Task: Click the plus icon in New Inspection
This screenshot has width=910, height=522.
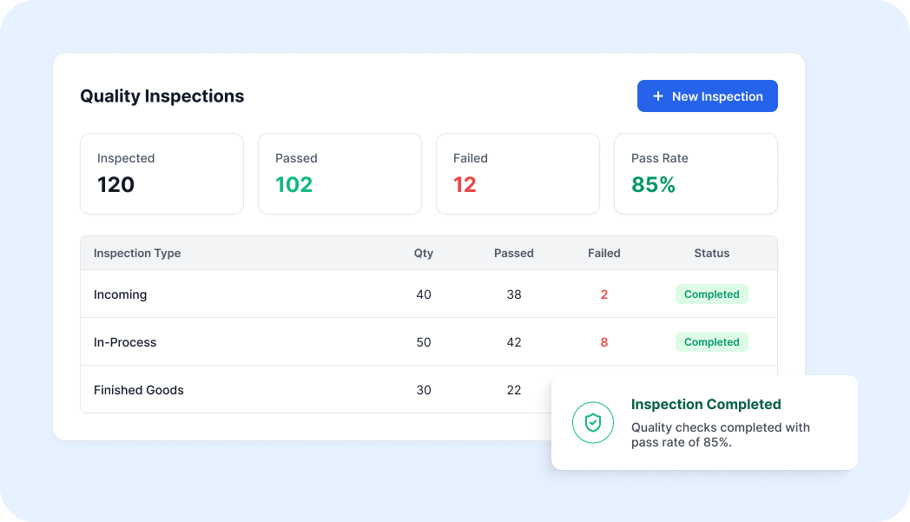Action: tap(657, 96)
